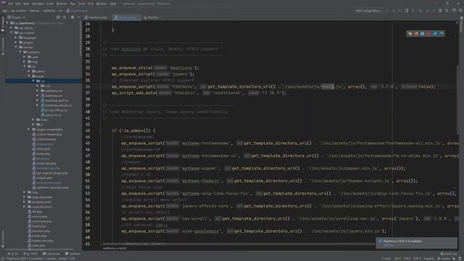Click Expand/Collapse all icon in Project panel
Viewport: 464px width, 261px height.
pos(65,17)
